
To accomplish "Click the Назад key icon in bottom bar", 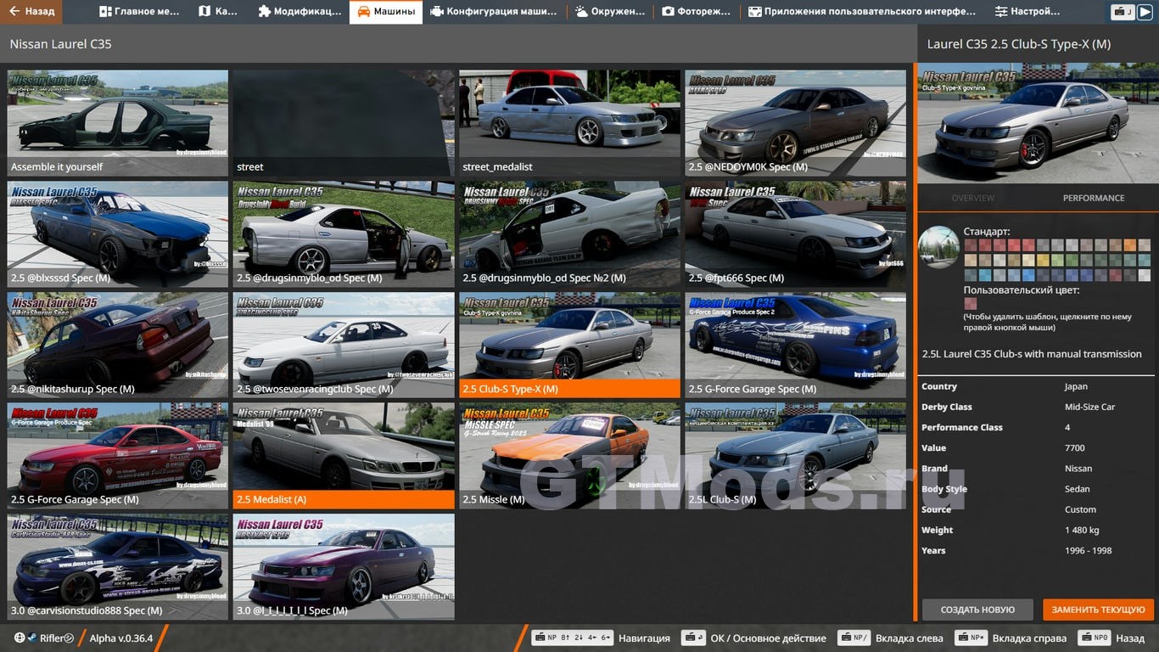I will point(1095,638).
